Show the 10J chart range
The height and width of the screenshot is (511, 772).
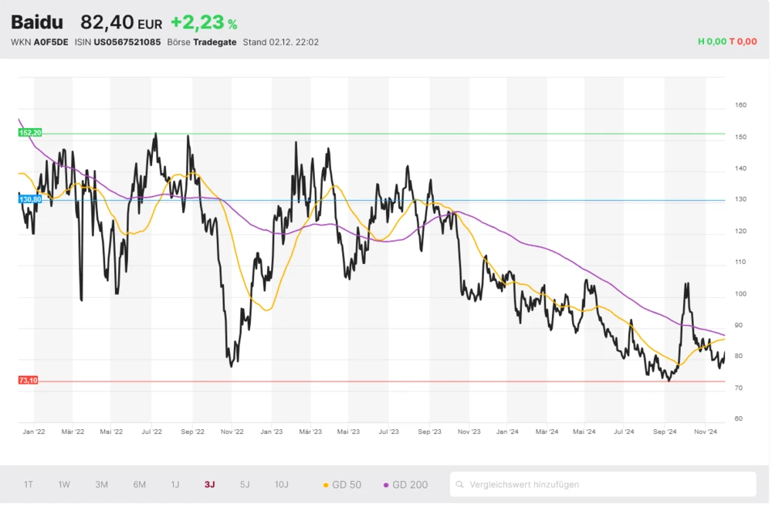tap(281, 485)
